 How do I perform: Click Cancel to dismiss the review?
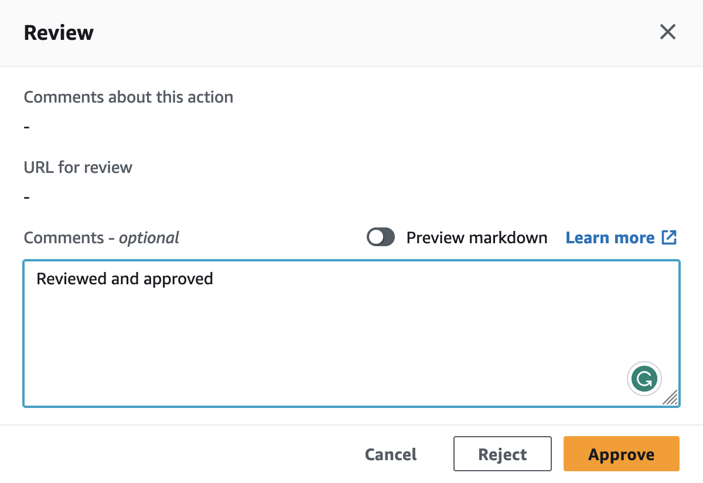pyautogui.click(x=390, y=454)
